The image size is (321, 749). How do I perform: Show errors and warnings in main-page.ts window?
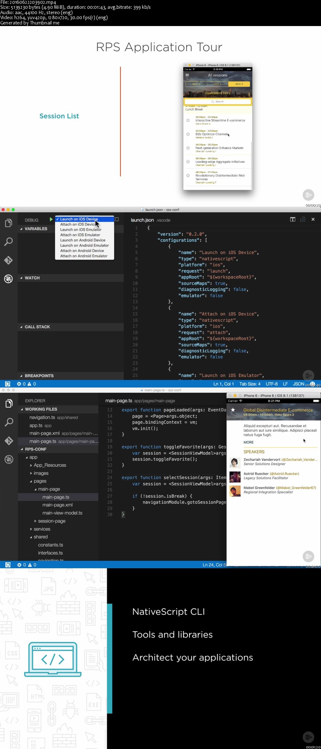[x=27, y=565]
